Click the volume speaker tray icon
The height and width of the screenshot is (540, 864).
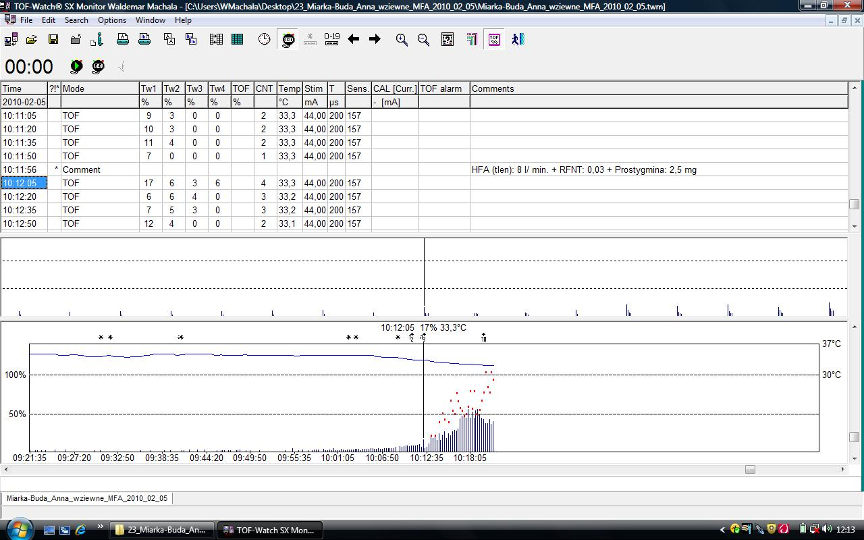click(828, 530)
